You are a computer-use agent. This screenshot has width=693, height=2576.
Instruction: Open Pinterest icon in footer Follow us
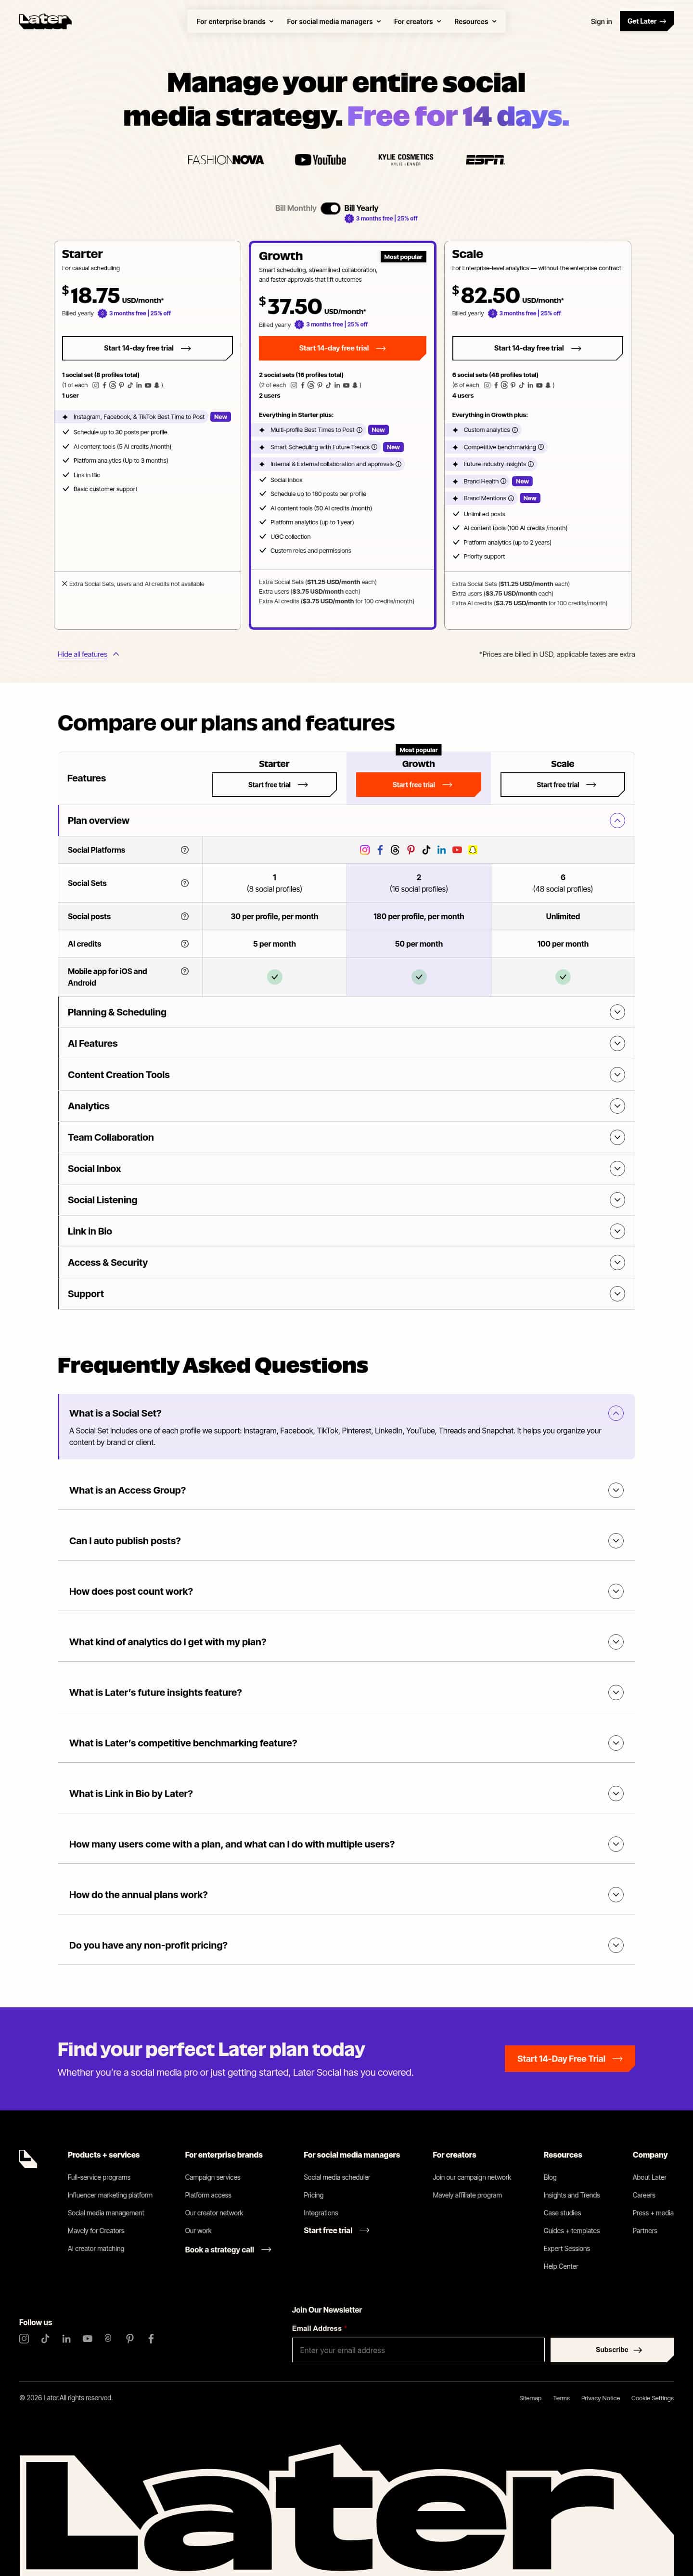click(129, 2338)
